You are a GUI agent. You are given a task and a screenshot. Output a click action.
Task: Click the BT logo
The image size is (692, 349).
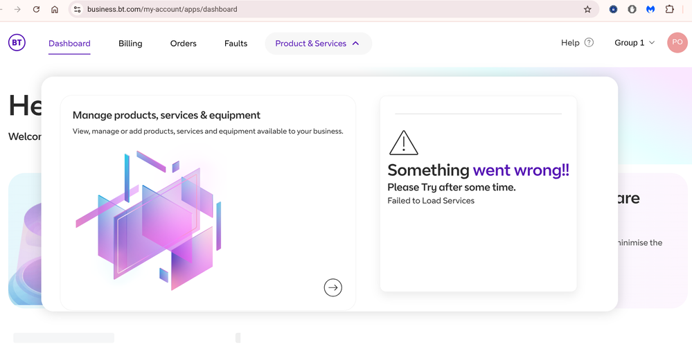click(17, 43)
